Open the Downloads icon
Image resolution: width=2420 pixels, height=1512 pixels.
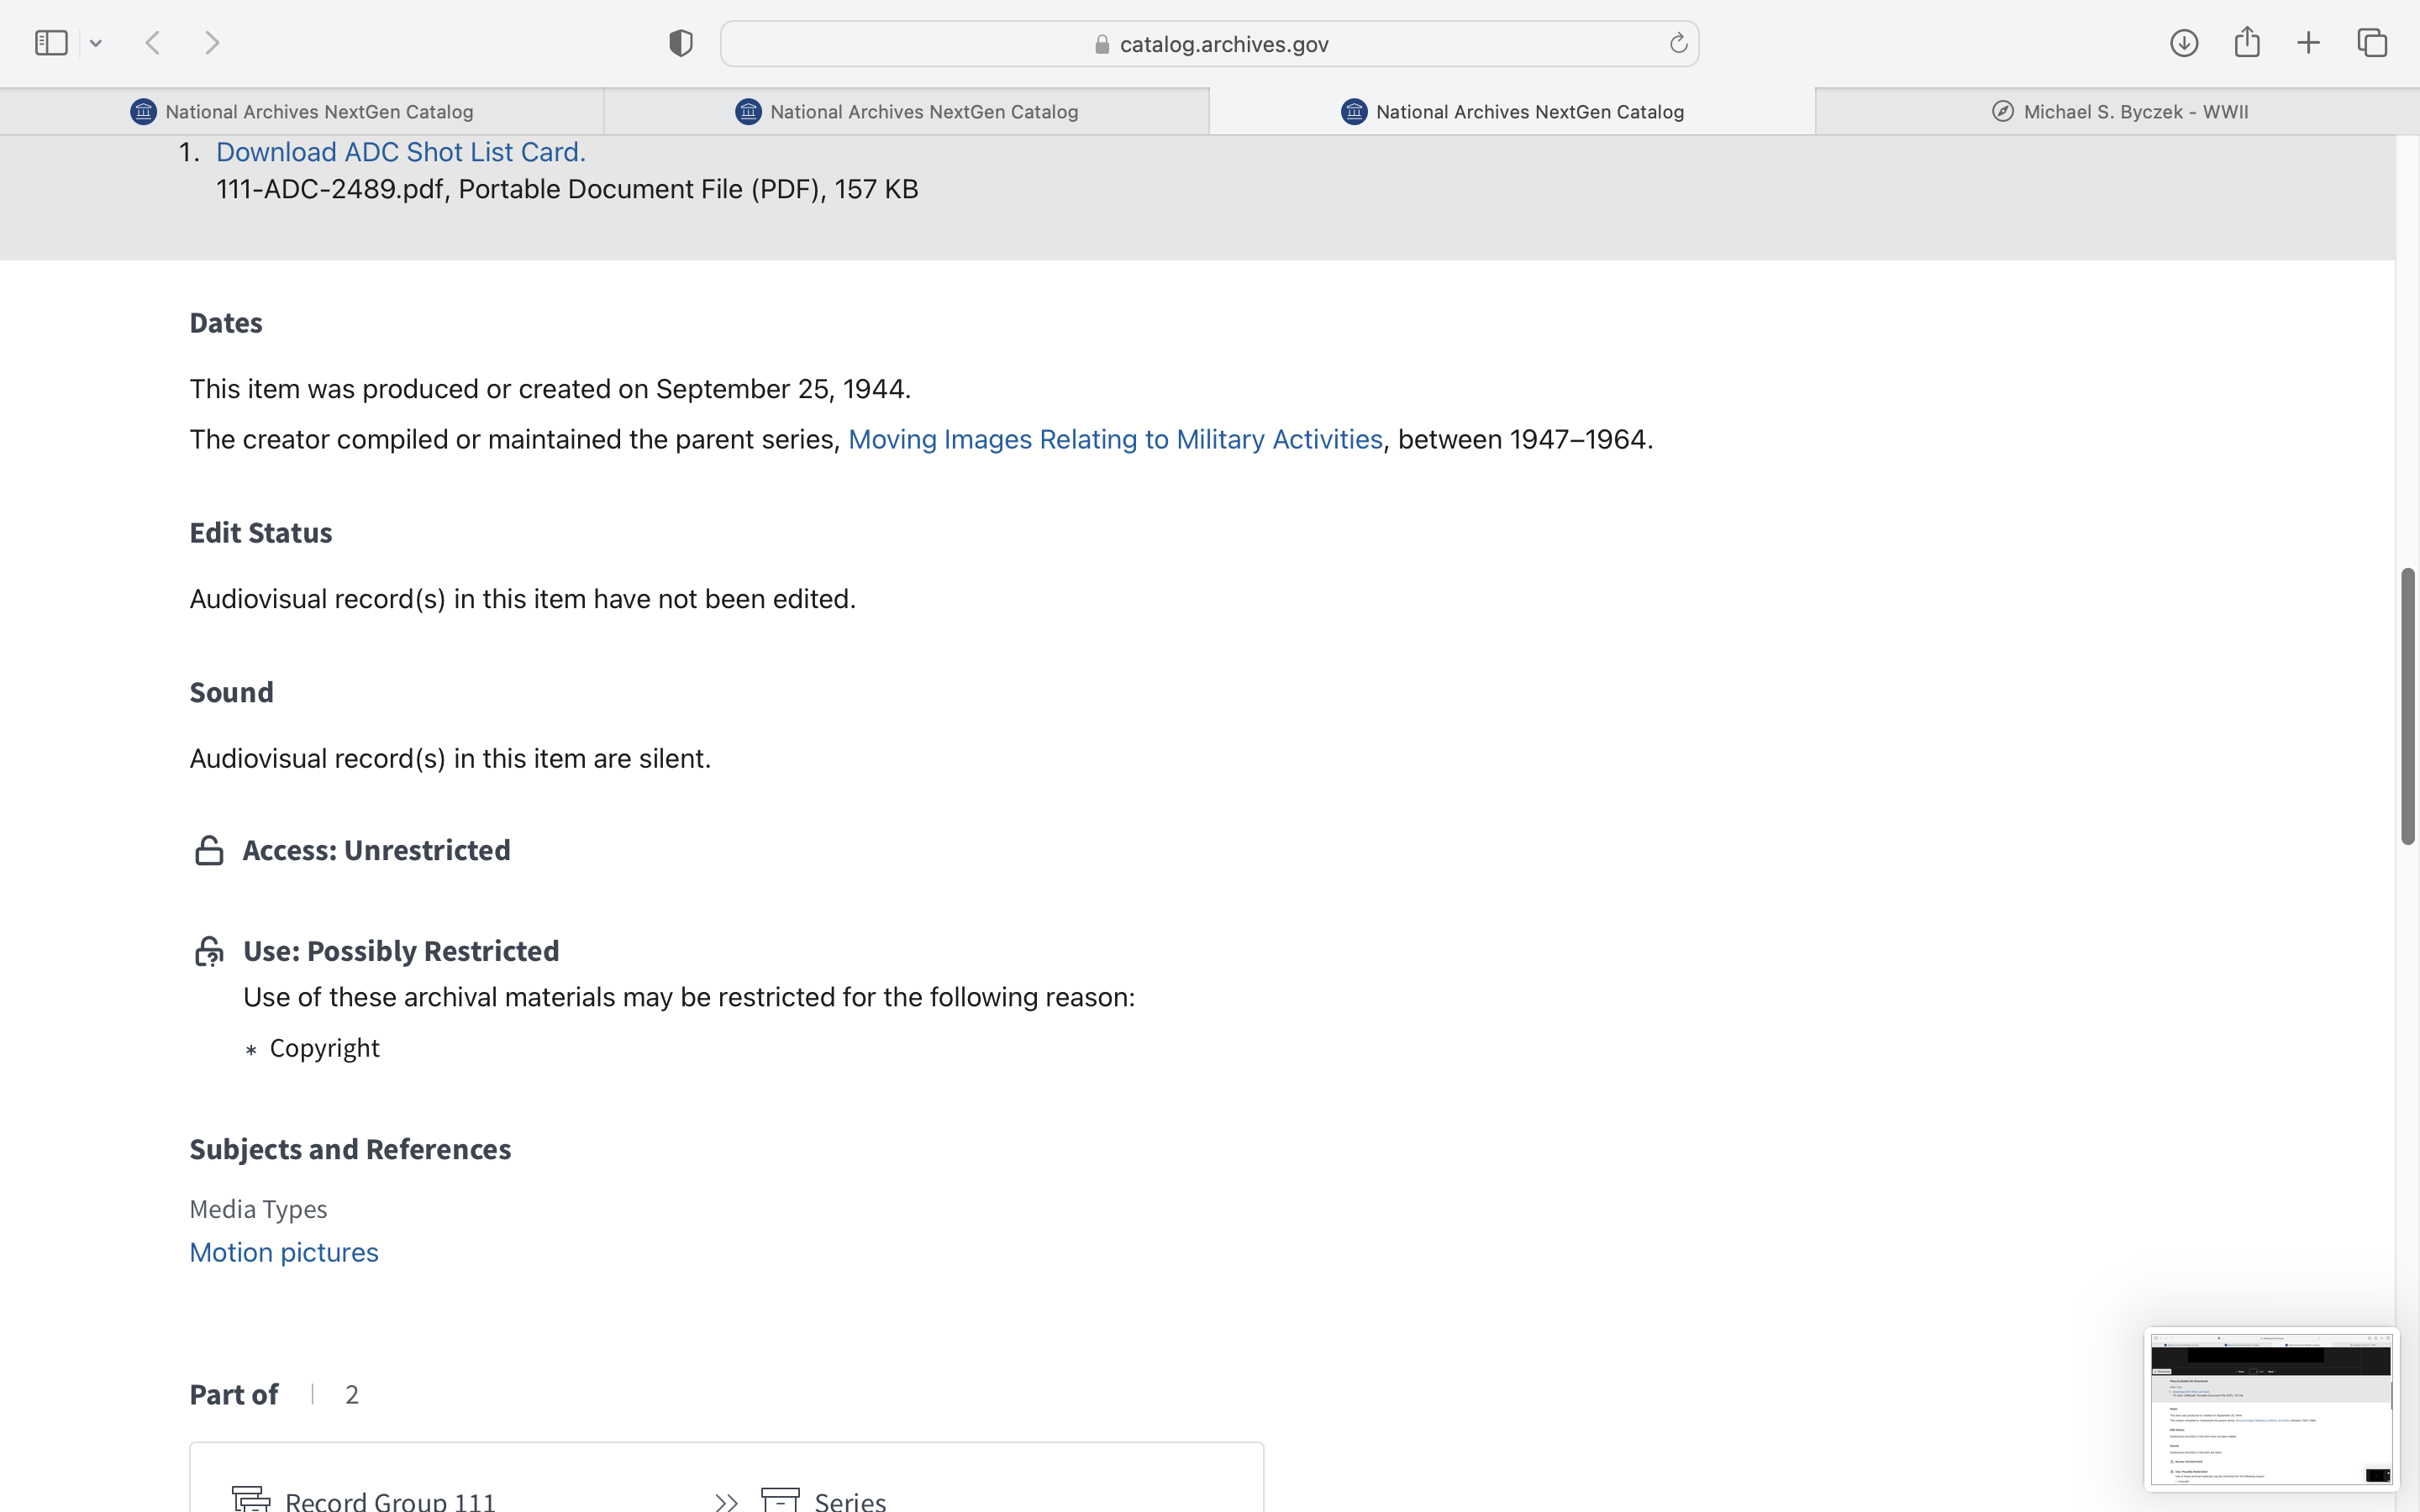coord(2184,43)
